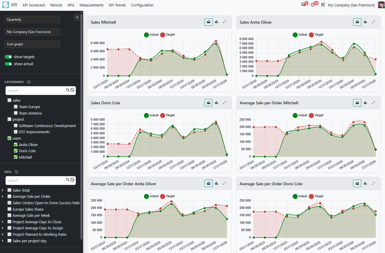Switch Sales Anita Oliver chart to bar graph
The image size is (385, 253).
[x=365, y=22]
